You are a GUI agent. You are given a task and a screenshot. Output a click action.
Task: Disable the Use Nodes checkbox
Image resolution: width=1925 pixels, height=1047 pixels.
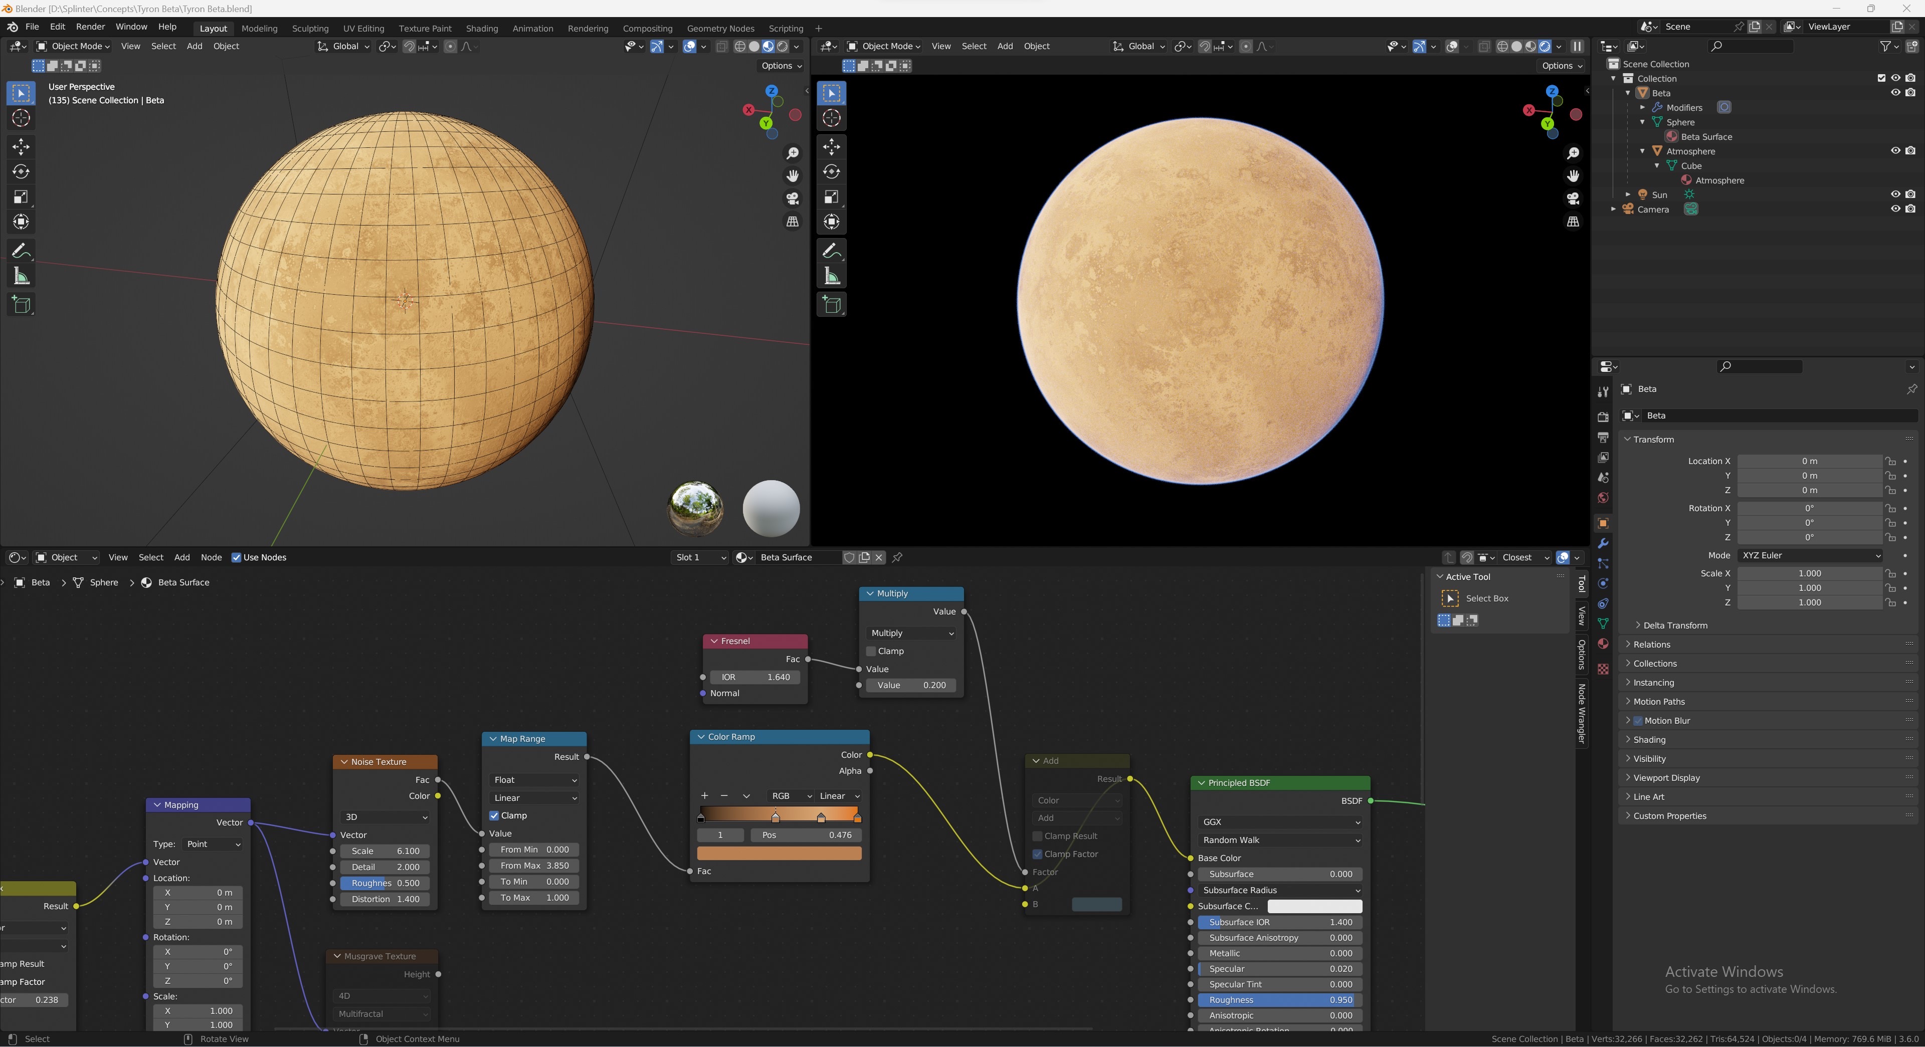click(x=236, y=557)
